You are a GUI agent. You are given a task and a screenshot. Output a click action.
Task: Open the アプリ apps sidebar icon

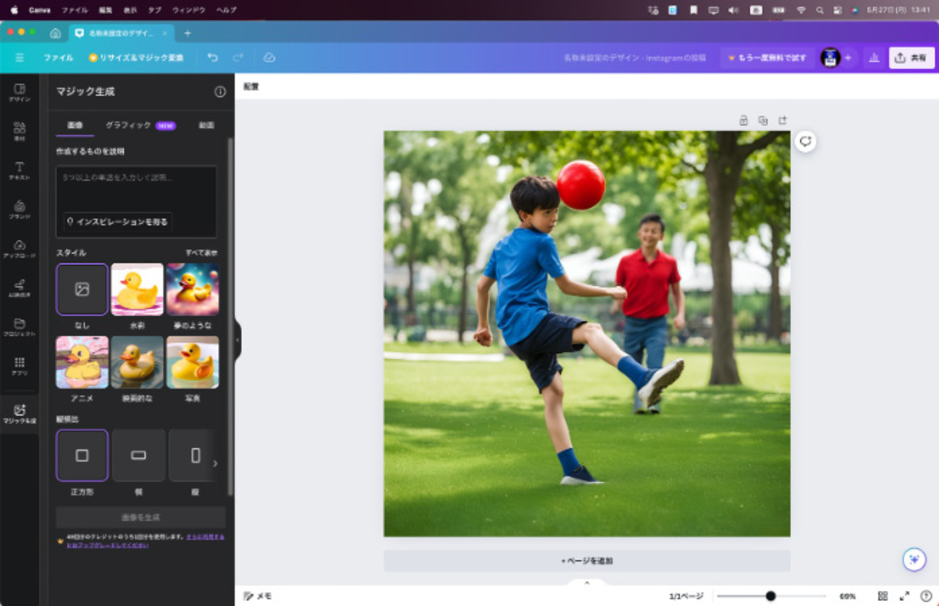[20, 366]
